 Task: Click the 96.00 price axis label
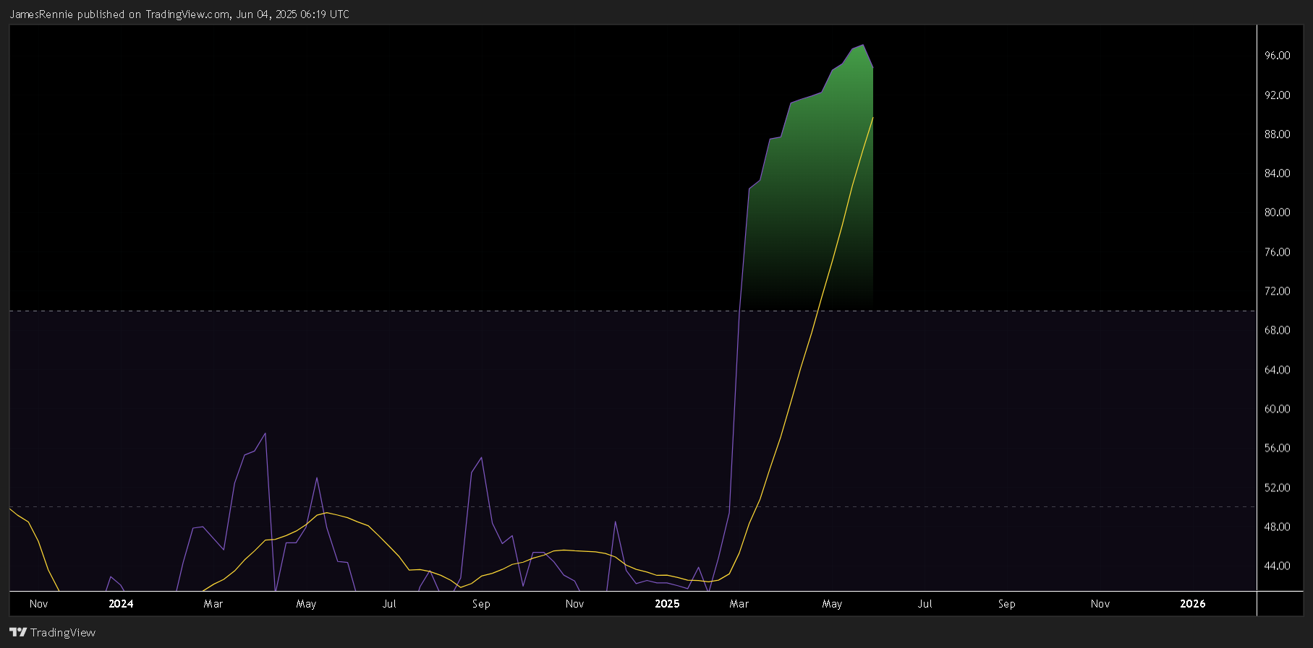point(1277,56)
